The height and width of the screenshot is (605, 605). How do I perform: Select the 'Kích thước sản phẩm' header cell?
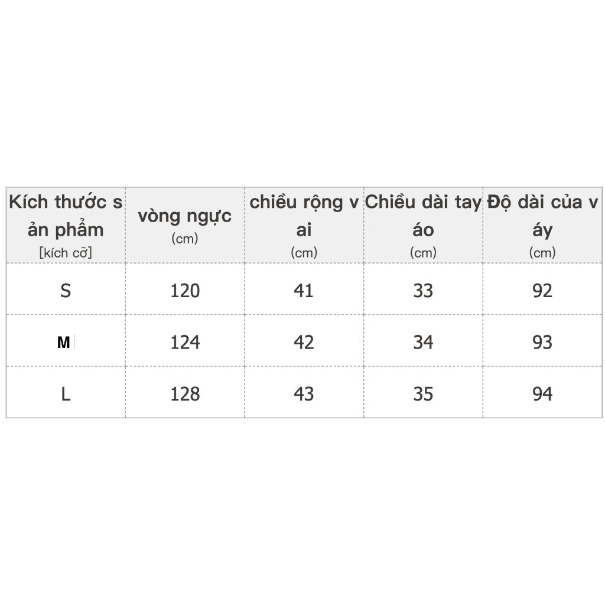[66, 225]
